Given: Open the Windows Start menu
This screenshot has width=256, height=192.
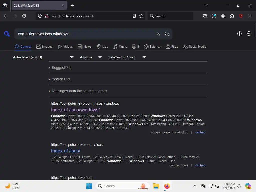Looking at the screenshot, I should tap(89, 186).
